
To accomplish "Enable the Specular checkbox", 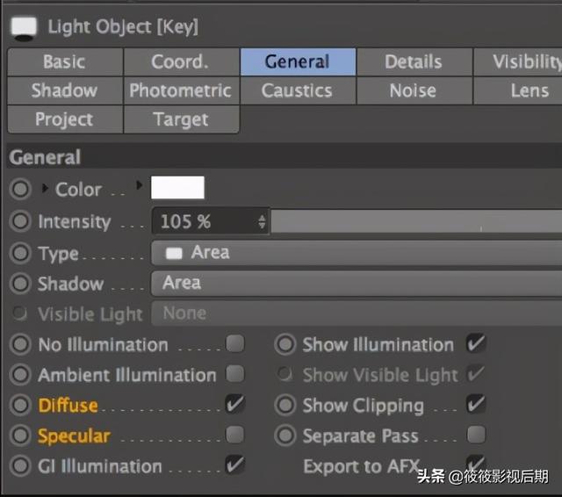I will coord(235,434).
